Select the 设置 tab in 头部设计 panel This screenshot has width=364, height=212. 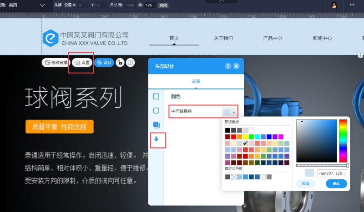click(196, 81)
